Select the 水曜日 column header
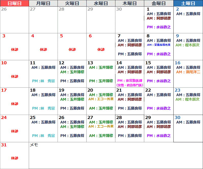Image resolution: width=203 pixels, height=169 pixels. (101, 3)
